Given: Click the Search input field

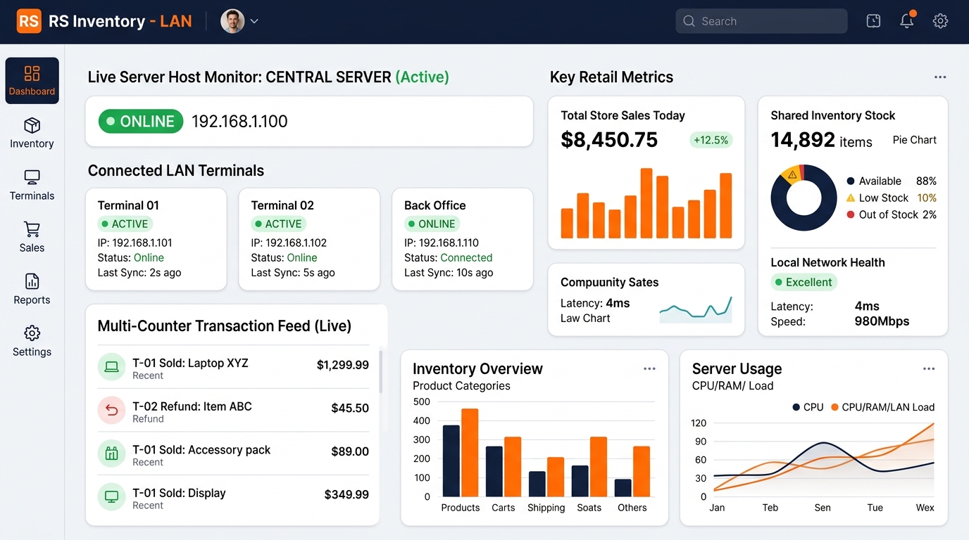Looking at the screenshot, I should (x=761, y=21).
